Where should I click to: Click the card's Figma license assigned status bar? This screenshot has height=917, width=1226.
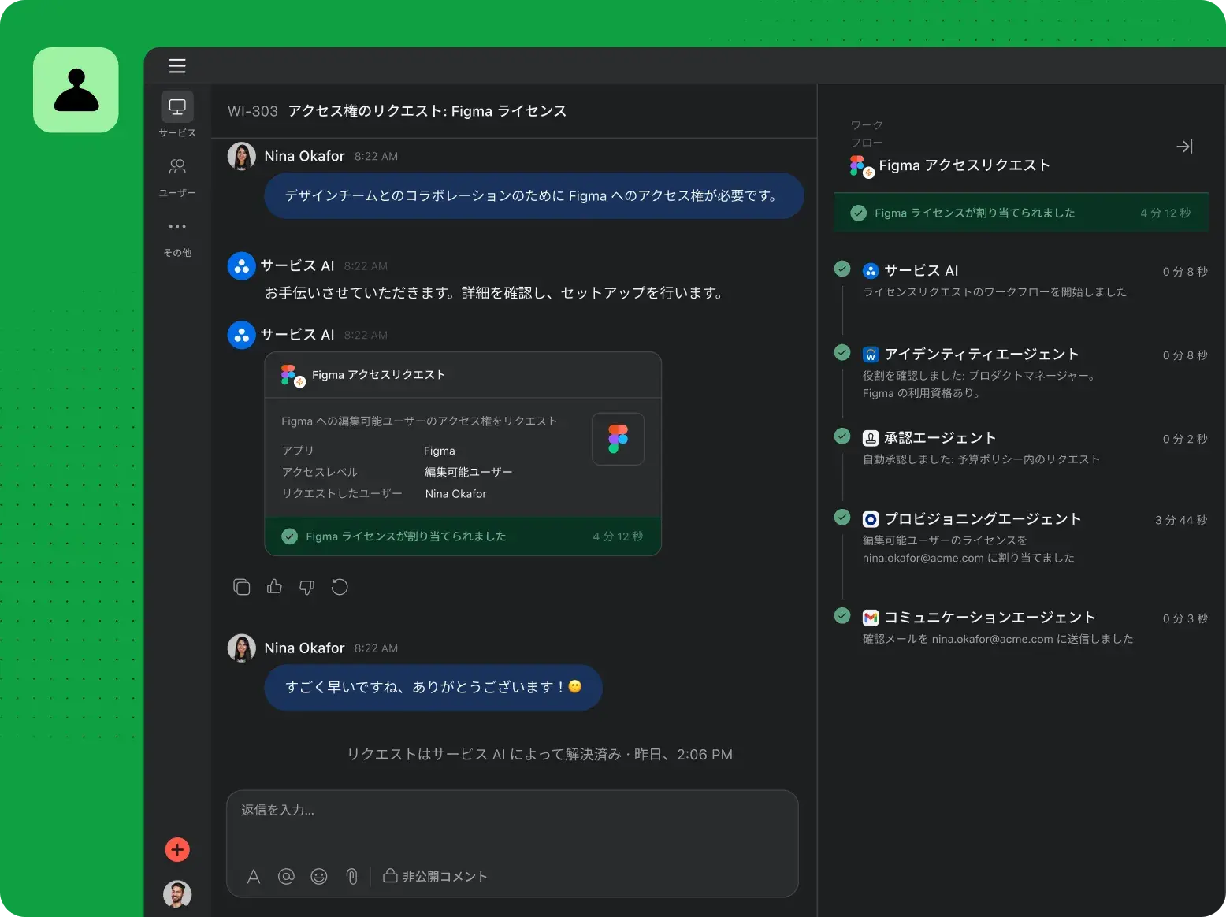463,536
